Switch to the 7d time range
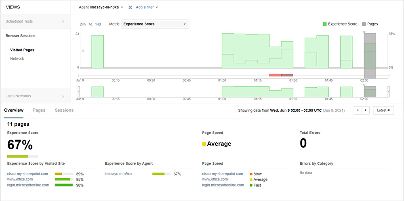Image resolution: width=404 pixels, height=201 pixels. [x=90, y=24]
